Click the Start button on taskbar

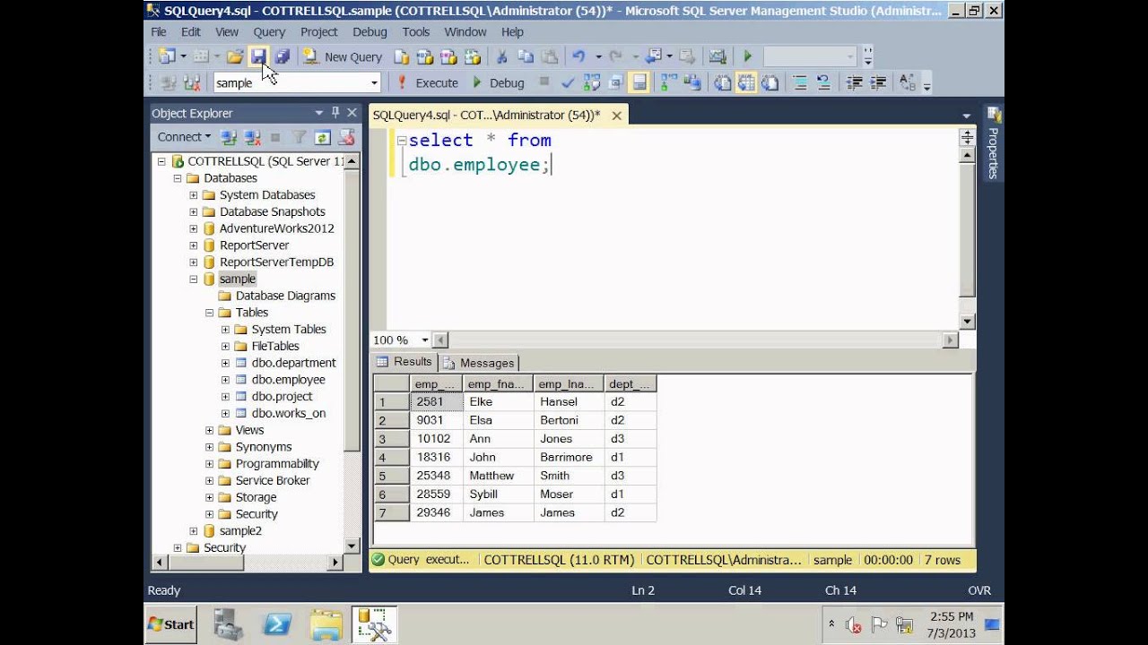(171, 624)
